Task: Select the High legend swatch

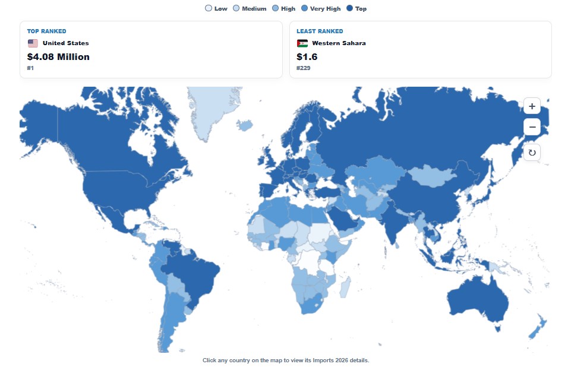Action: click(275, 8)
